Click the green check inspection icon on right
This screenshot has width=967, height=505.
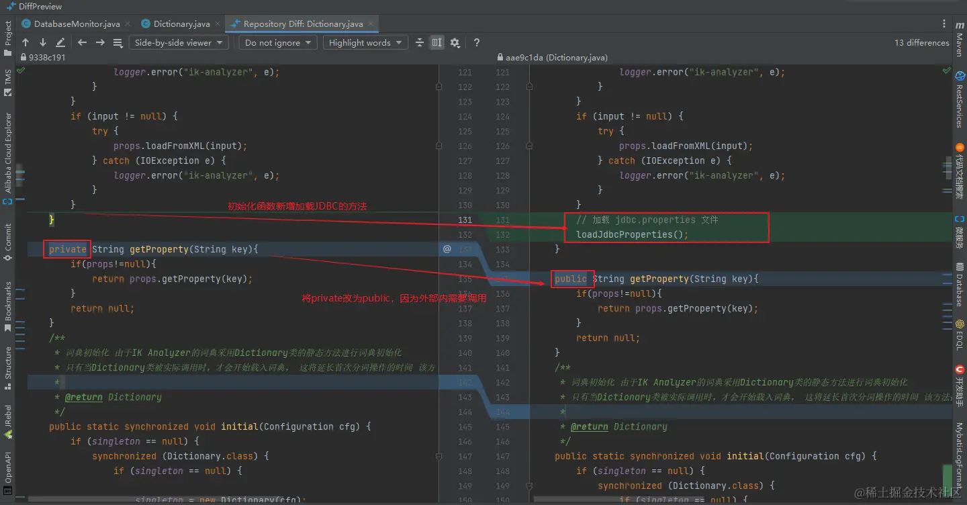[947, 71]
